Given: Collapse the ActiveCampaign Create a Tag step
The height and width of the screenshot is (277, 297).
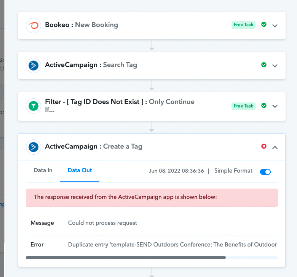Looking at the screenshot, I should click(x=275, y=147).
